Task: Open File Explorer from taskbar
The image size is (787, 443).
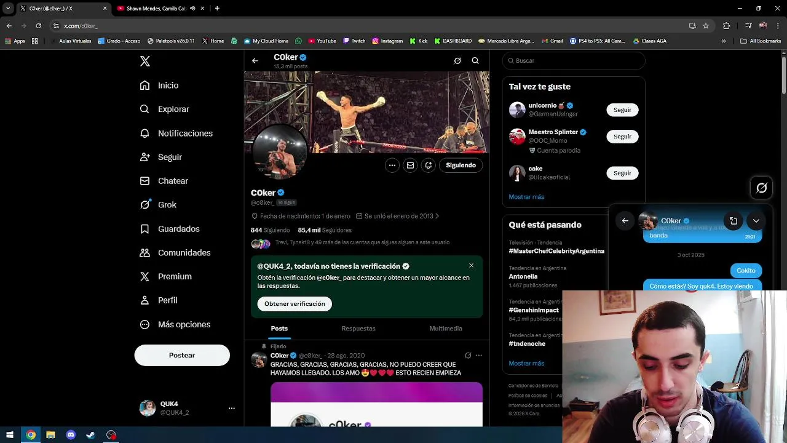Action: (50, 435)
